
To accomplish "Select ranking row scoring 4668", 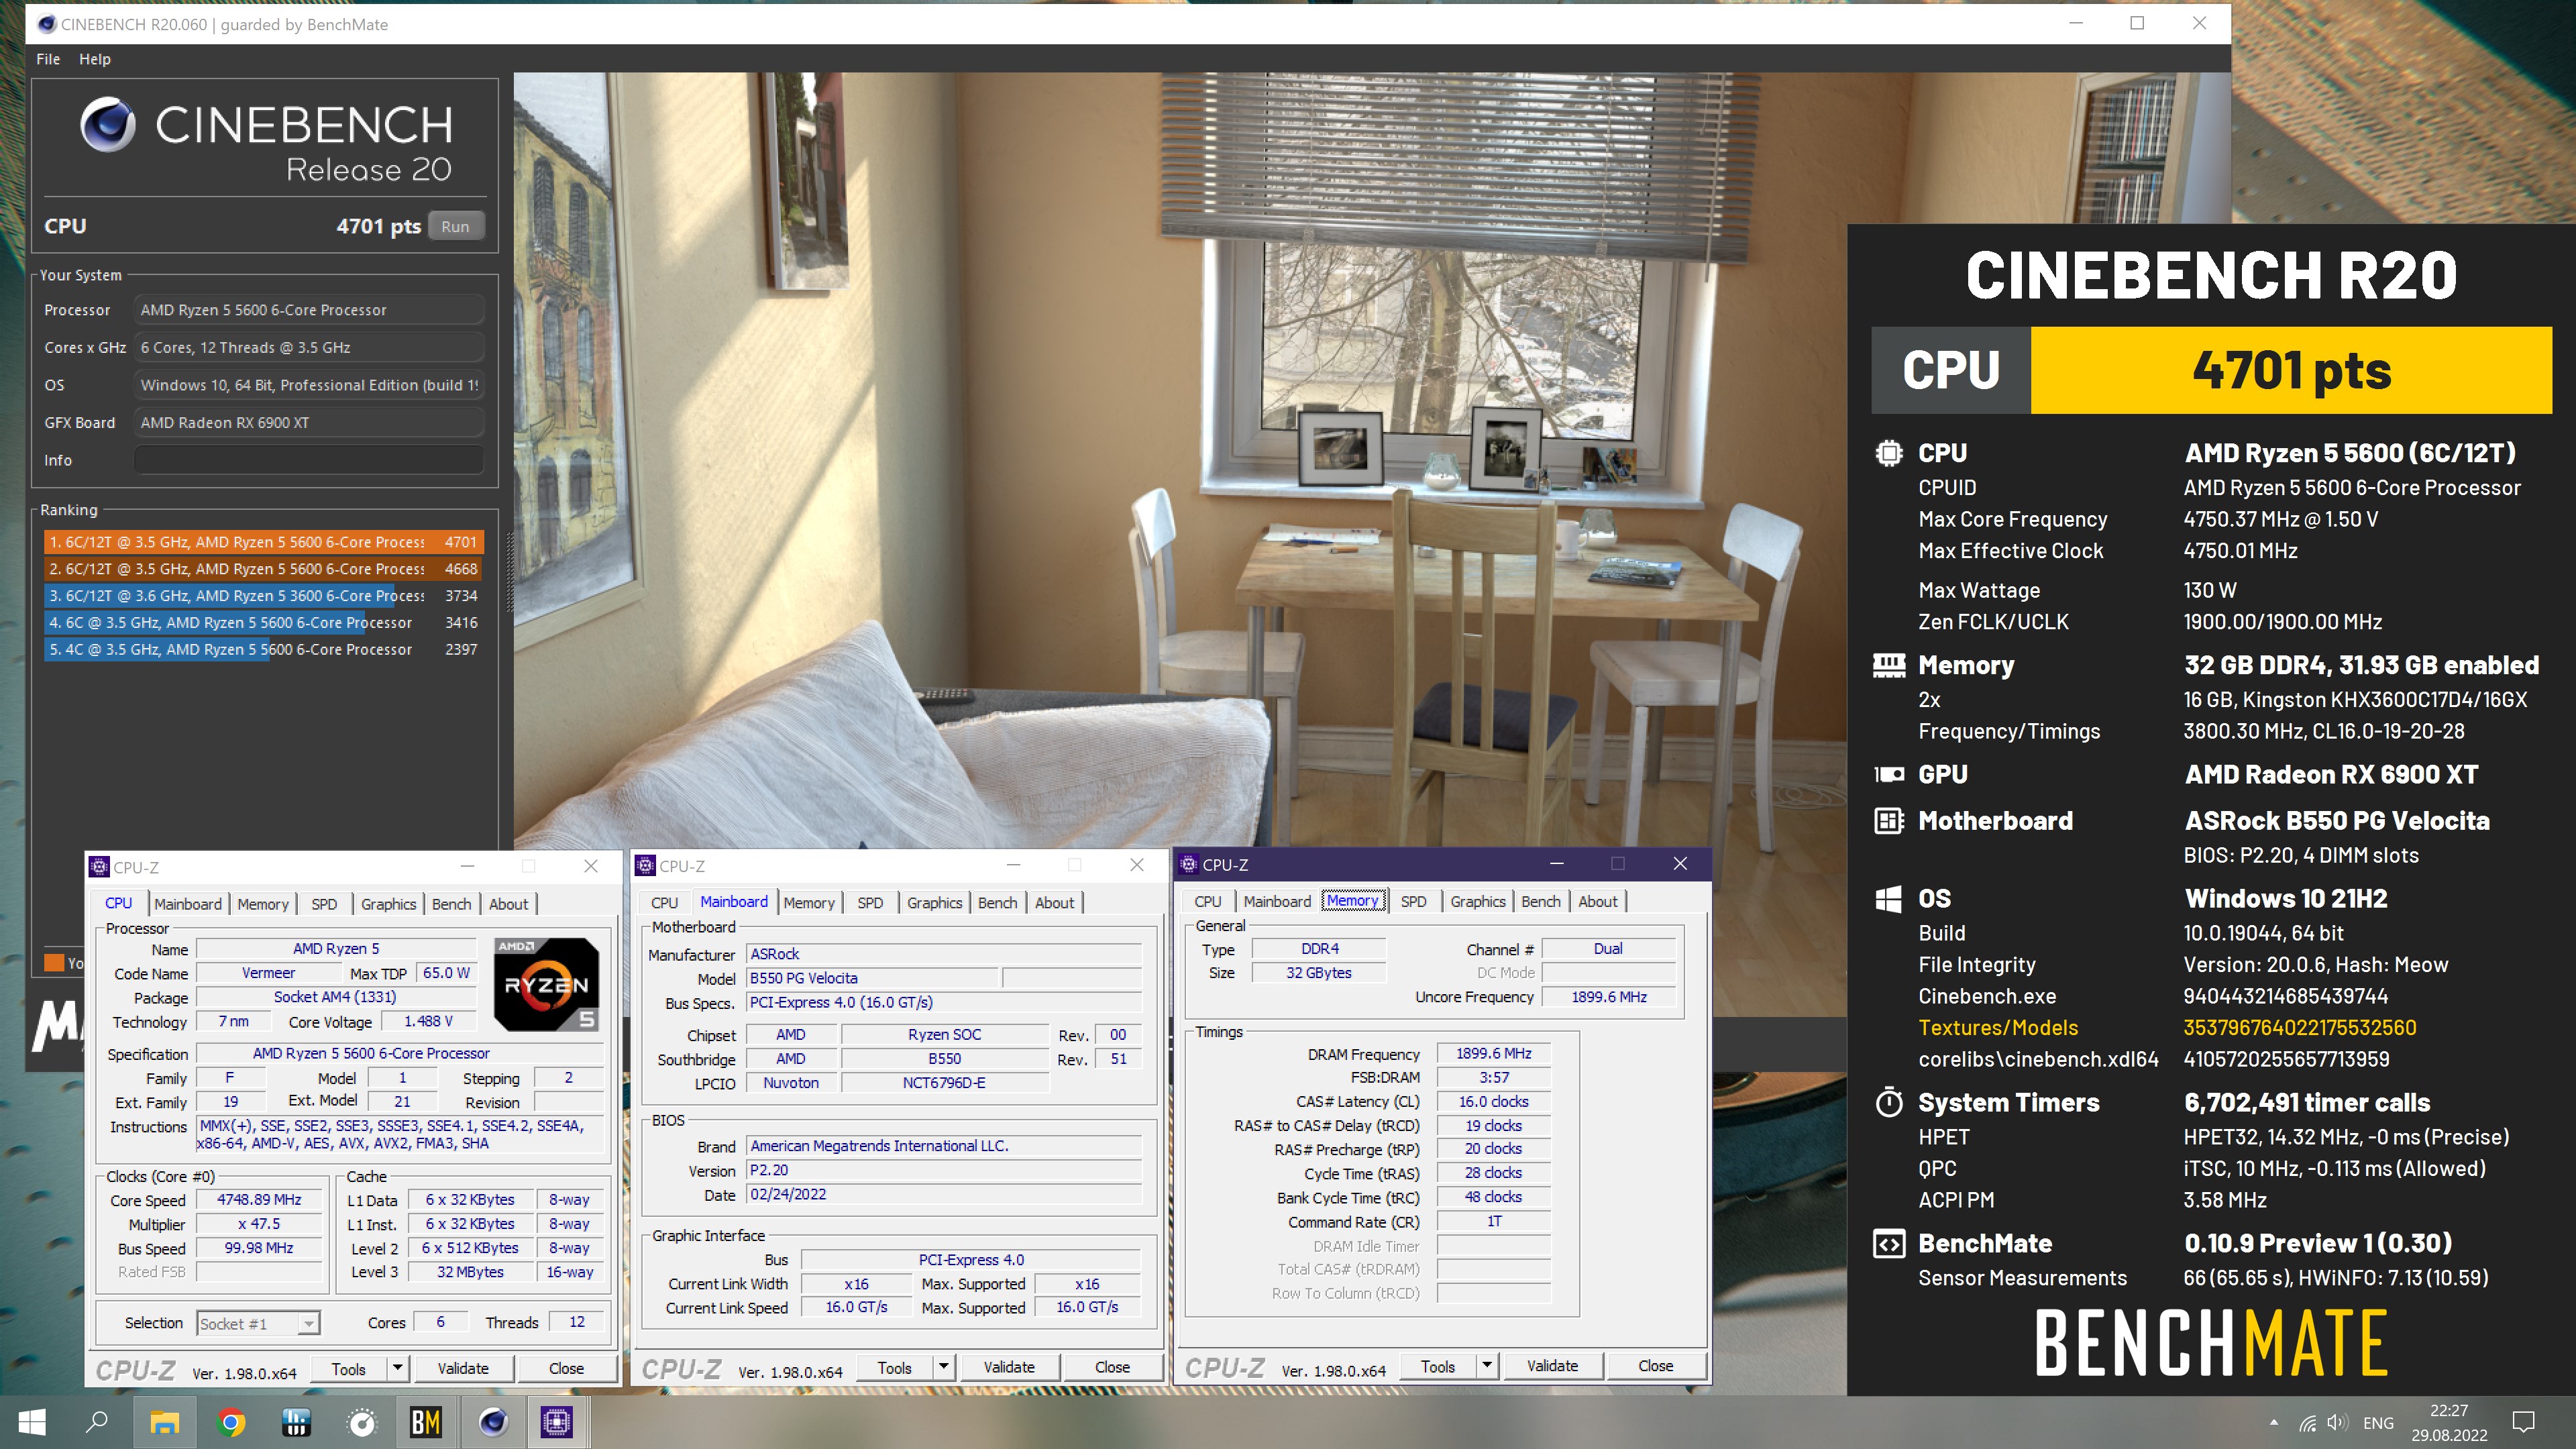I will [264, 569].
